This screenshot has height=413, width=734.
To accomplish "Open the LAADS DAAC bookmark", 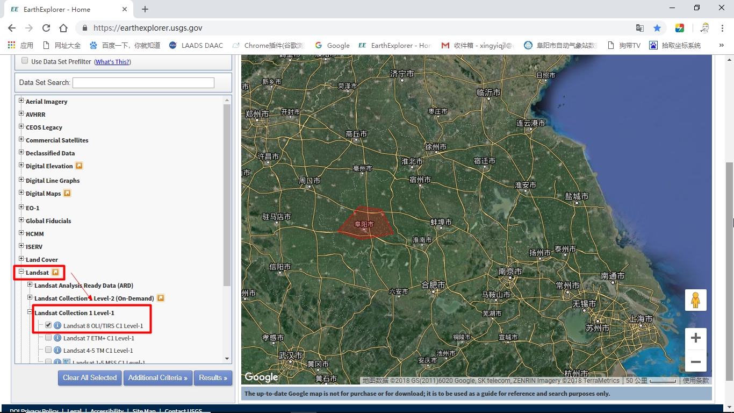I will click(196, 46).
